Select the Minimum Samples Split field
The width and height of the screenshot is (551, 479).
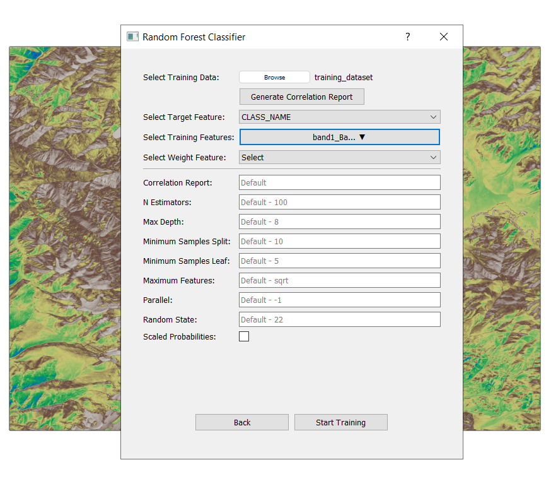click(339, 241)
